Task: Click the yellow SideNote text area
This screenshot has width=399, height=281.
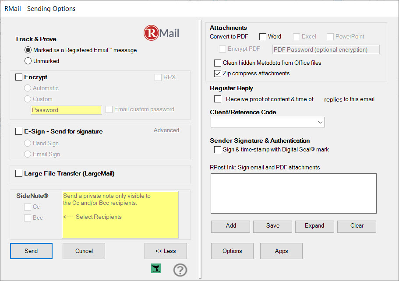Action: tap(120, 214)
